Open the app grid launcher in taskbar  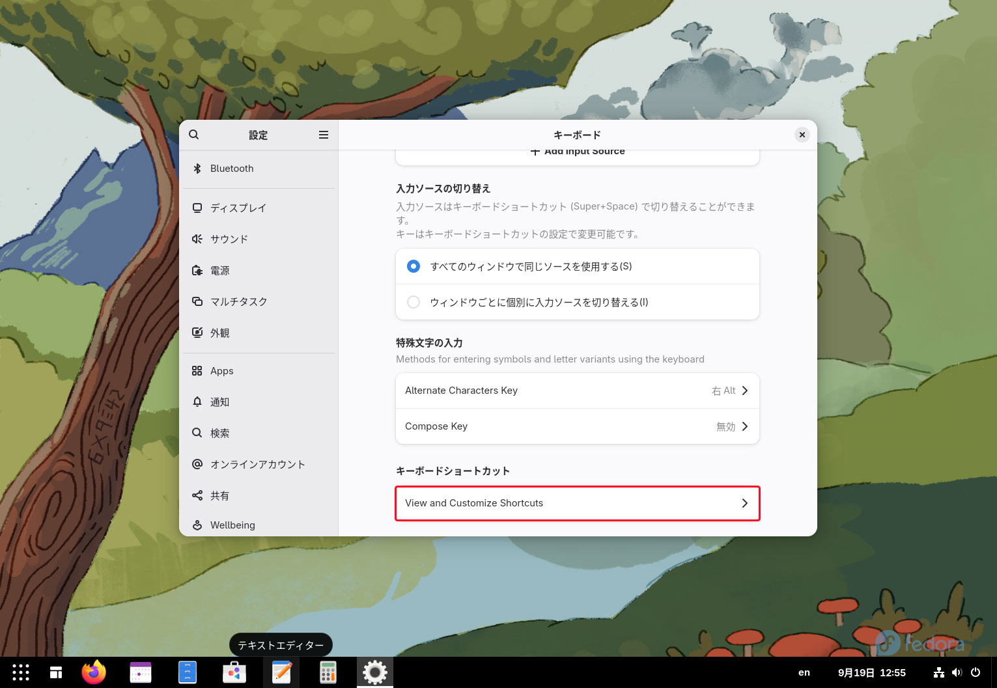(21, 672)
